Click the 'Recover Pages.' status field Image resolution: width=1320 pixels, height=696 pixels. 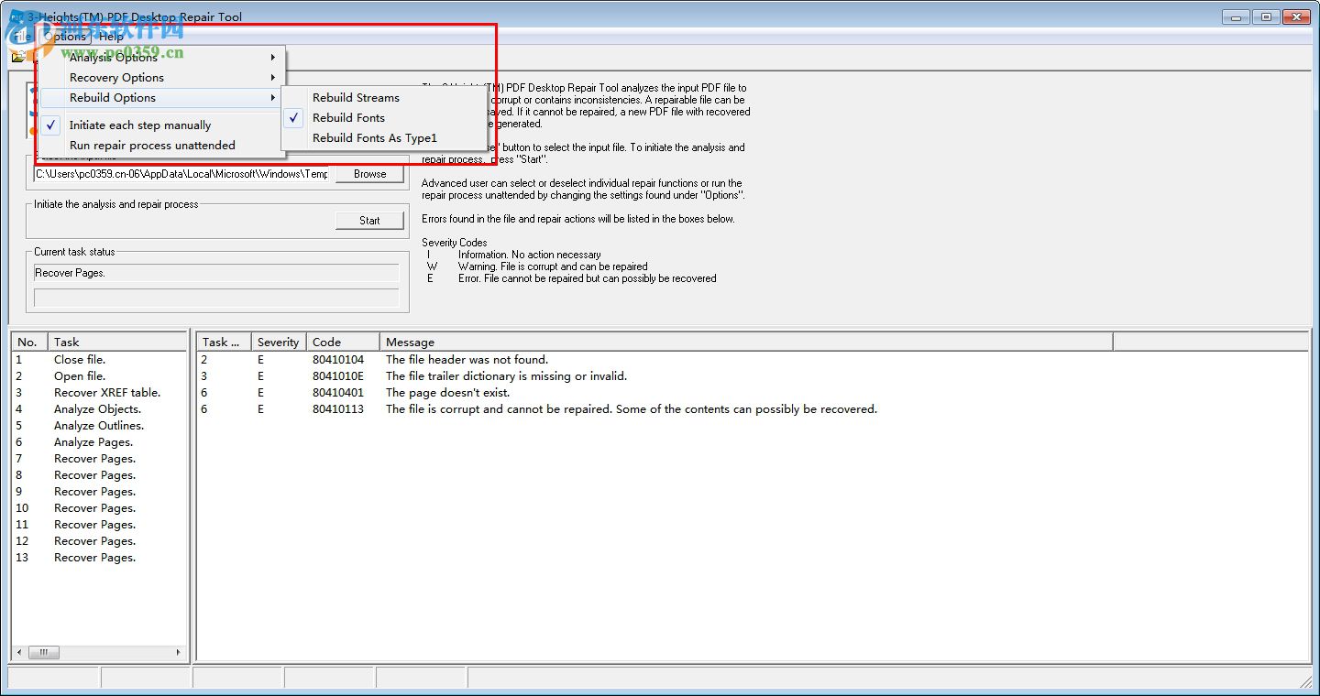tap(216, 273)
